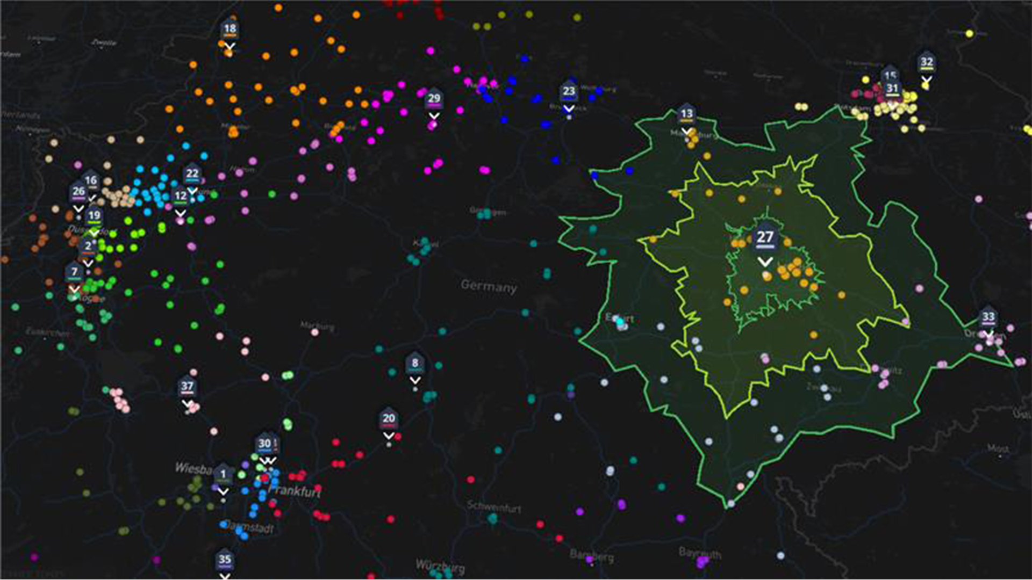The image size is (1032, 580).
Task: Click depot marker number 32
Action: click(x=926, y=62)
